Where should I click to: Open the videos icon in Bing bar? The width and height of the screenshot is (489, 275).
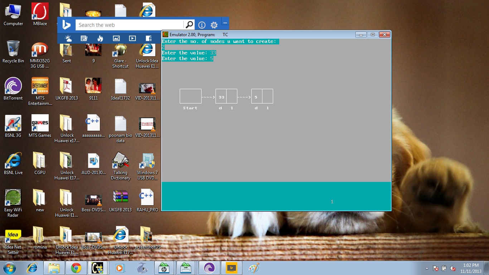[x=132, y=38]
